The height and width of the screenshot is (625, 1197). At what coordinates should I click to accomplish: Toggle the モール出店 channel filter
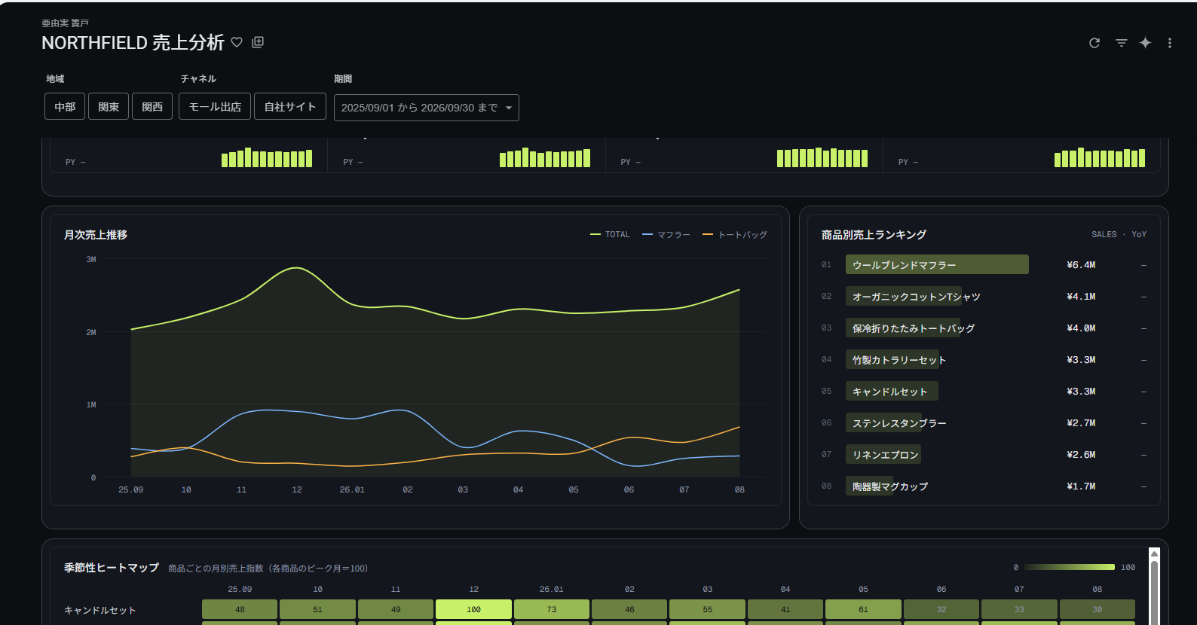[x=215, y=107]
